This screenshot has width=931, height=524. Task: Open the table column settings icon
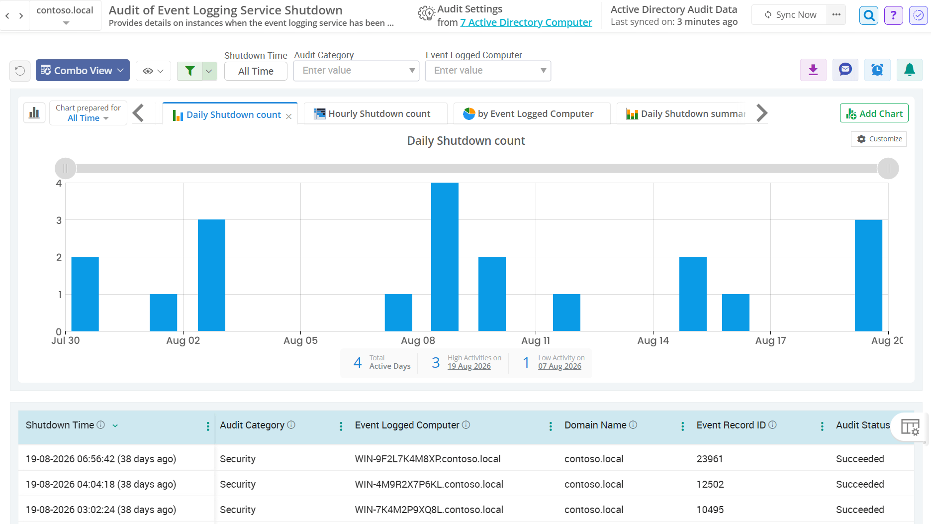(x=910, y=427)
